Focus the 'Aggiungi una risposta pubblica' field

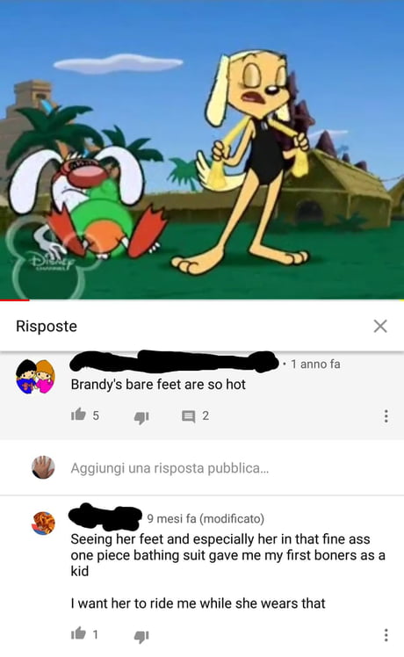170,467
